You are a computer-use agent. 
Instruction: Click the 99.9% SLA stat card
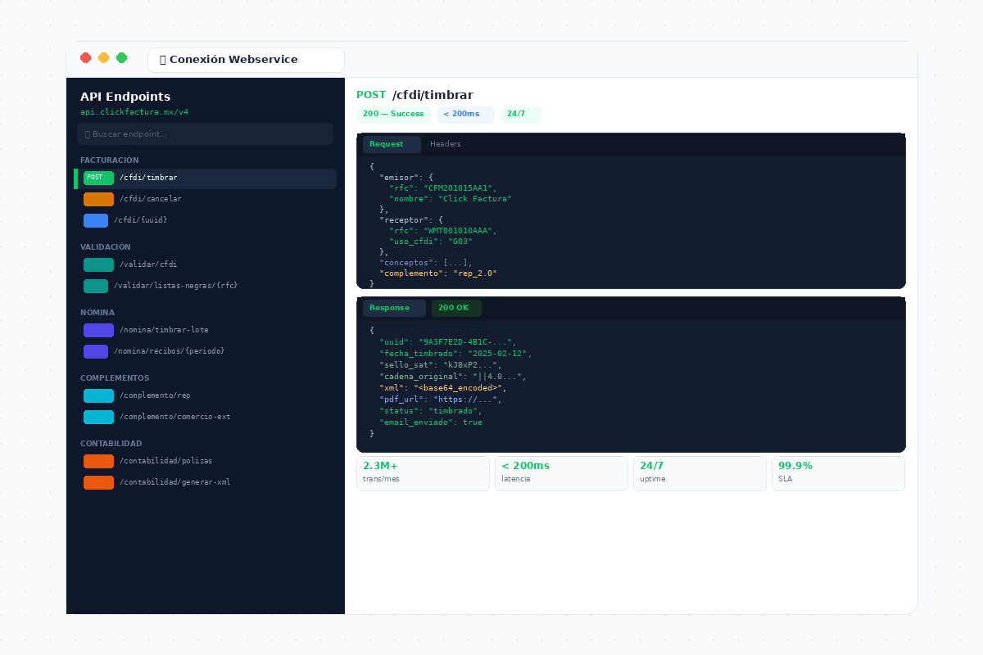point(838,473)
